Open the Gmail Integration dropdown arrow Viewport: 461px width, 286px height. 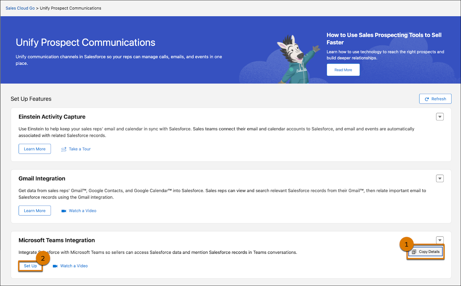pyautogui.click(x=440, y=178)
